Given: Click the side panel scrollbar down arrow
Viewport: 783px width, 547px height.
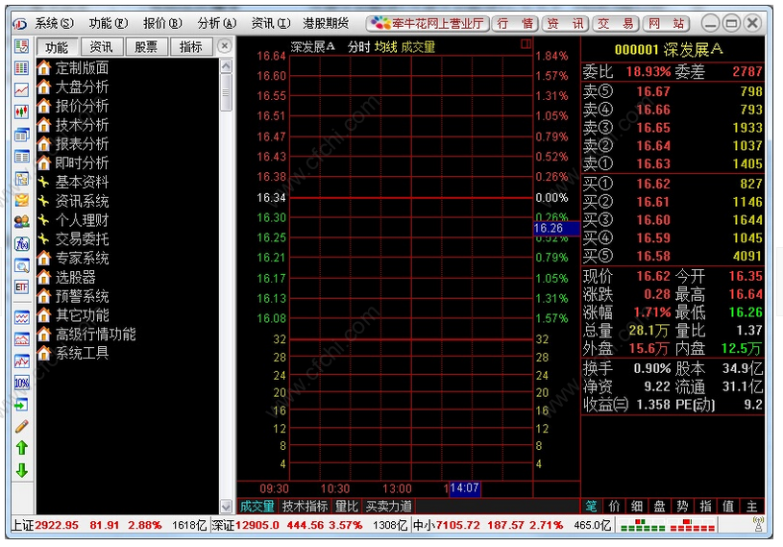Looking at the screenshot, I should coord(226,506).
